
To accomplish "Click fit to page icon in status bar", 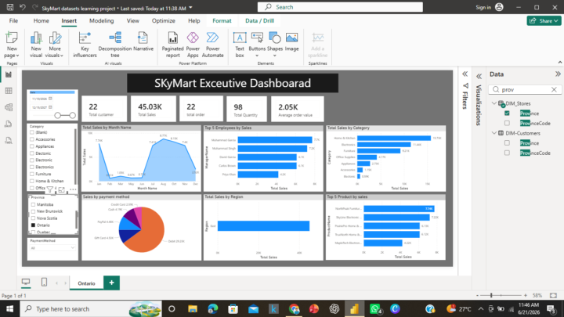I will click(x=553, y=295).
